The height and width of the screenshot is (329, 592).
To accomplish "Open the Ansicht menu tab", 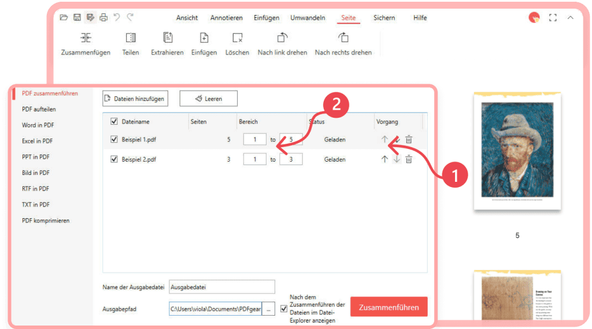I will pos(187,18).
